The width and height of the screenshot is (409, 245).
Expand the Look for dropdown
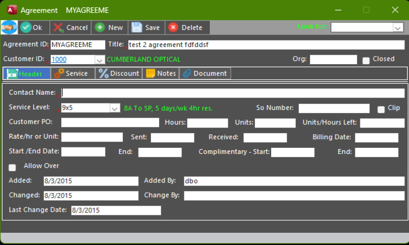tap(397, 27)
